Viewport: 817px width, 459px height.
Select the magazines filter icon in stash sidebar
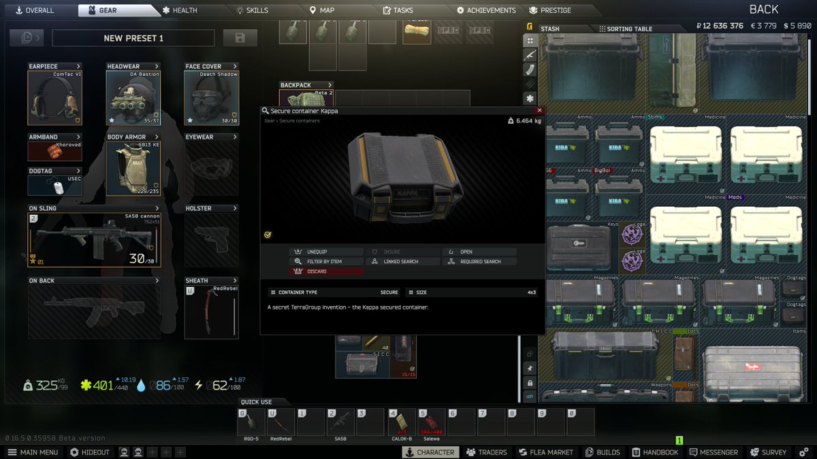coord(530,69)
